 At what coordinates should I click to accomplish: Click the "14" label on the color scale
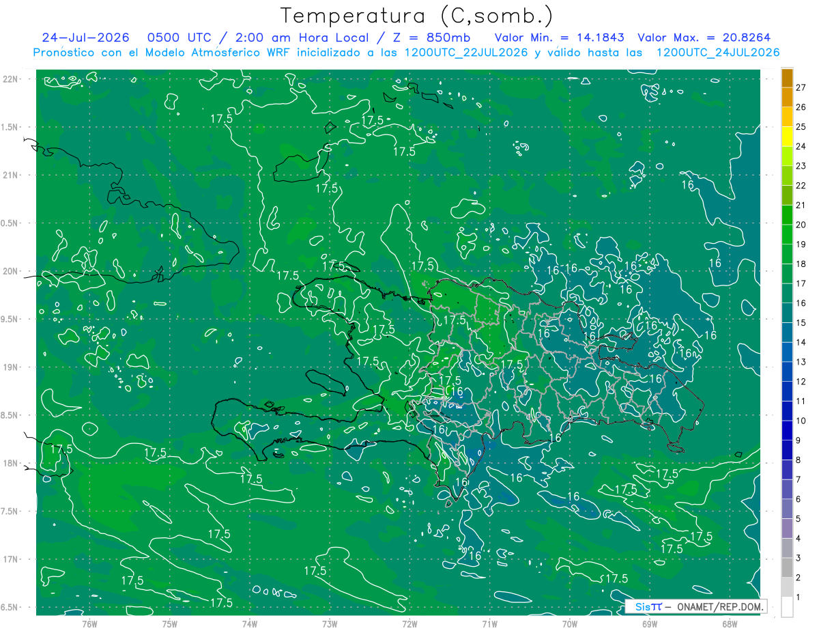[x=801, y=342]
